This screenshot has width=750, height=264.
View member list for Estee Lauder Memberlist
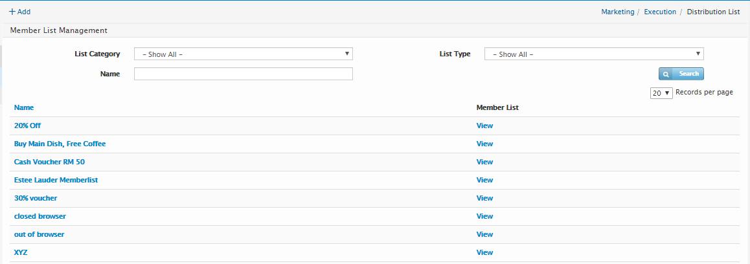pos(484,180)
